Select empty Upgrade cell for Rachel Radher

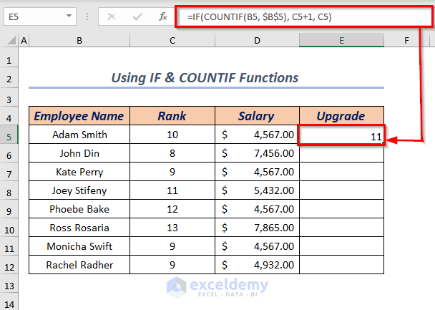tap(341, 265)
